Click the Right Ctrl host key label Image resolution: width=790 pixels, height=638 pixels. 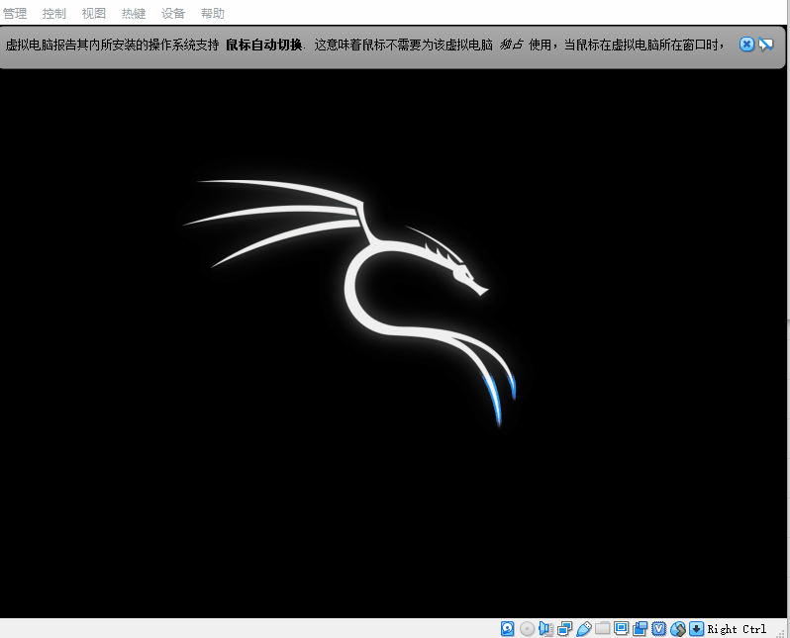[737, 629]
